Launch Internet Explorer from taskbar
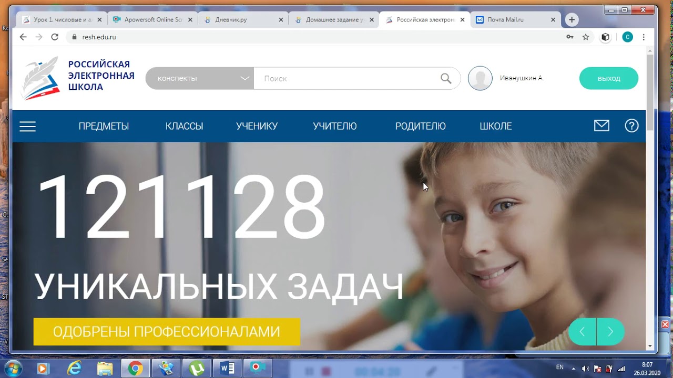The width and height of the screenshot is (673, 378). click(x=75, y=369)
